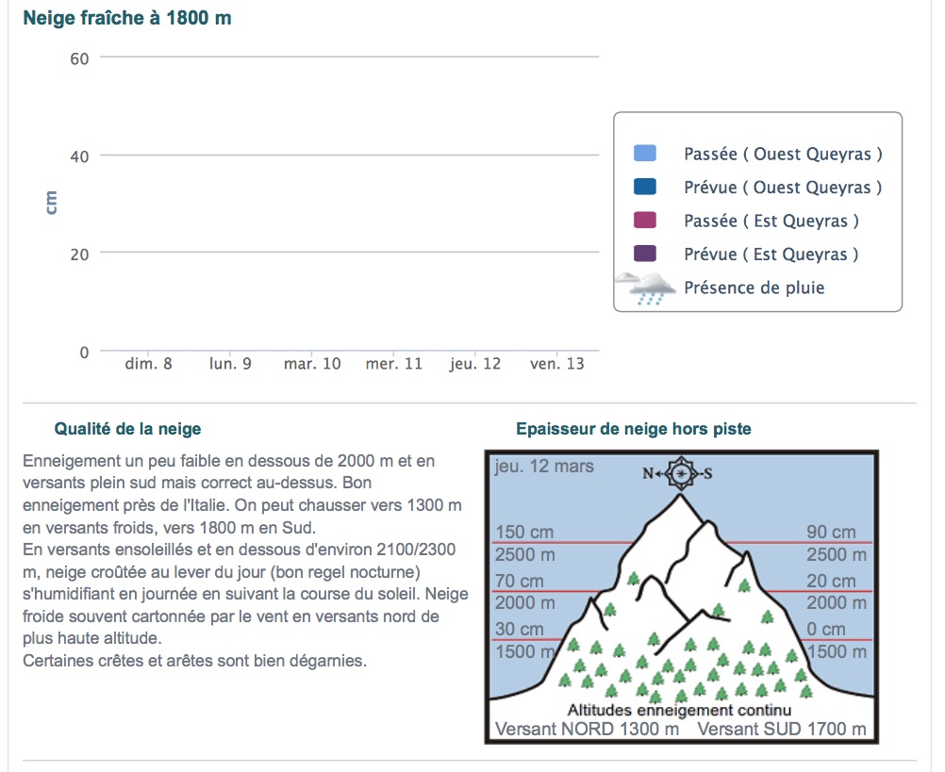Click the '60' y-axis value
The height and width of the screenshot is (772, 945).
pyautogui.click(x=79, y=59)
